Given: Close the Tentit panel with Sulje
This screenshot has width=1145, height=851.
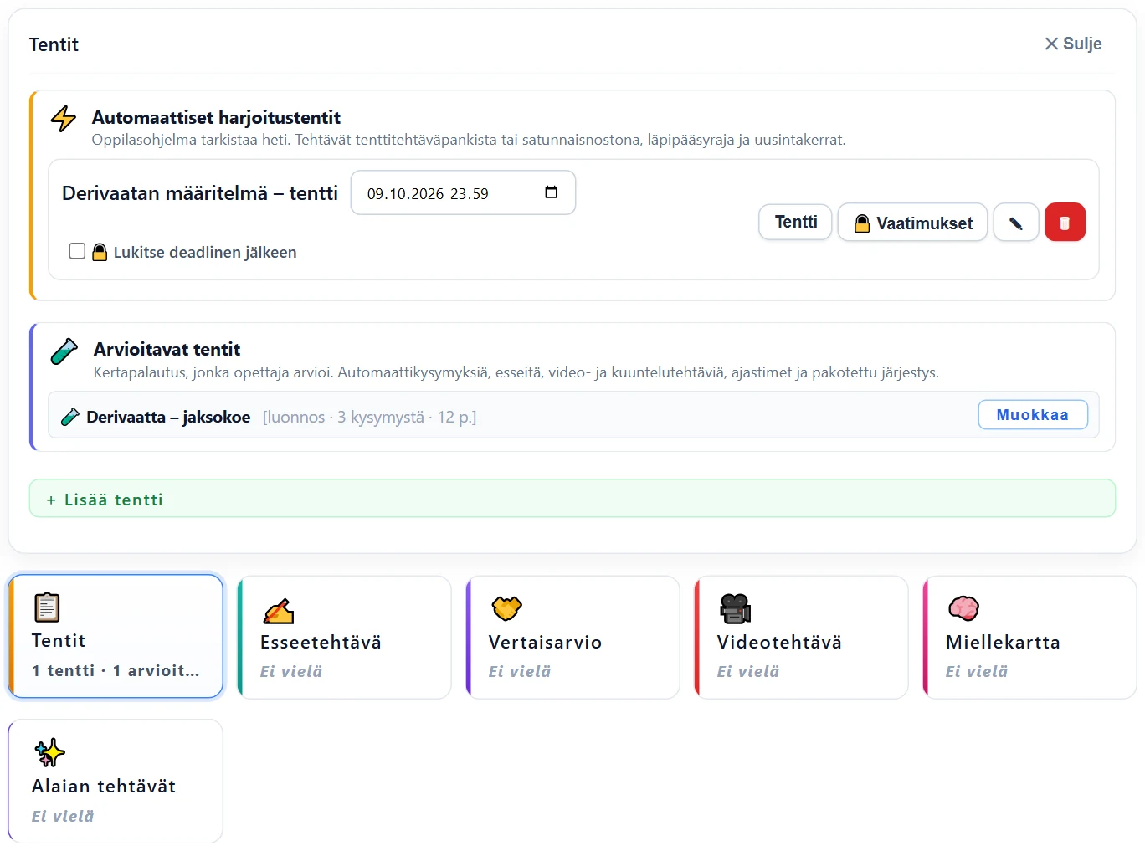Looking at the screenshot, I should (1073, 44).
